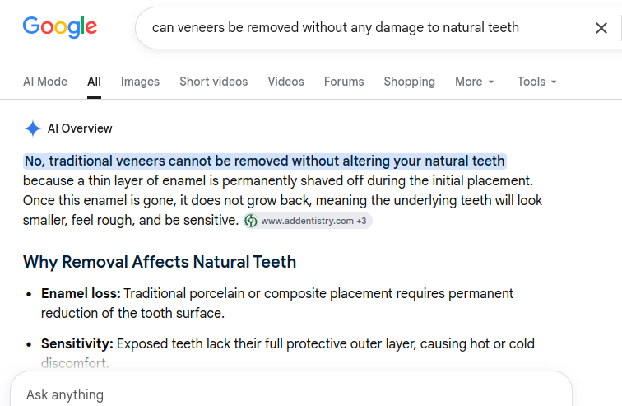Clear the search query with X

(601, 28)
